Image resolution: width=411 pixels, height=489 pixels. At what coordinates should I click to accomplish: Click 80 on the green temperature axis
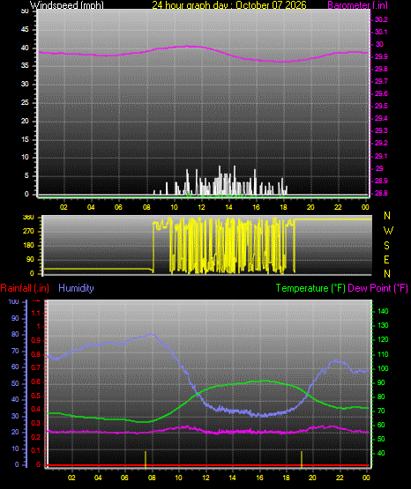(x=381, y=396)
